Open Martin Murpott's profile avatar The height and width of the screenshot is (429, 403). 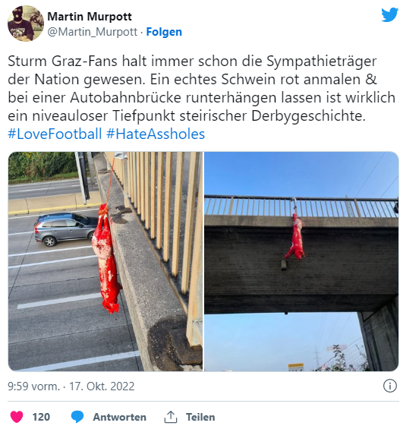(x=26, y=24)
